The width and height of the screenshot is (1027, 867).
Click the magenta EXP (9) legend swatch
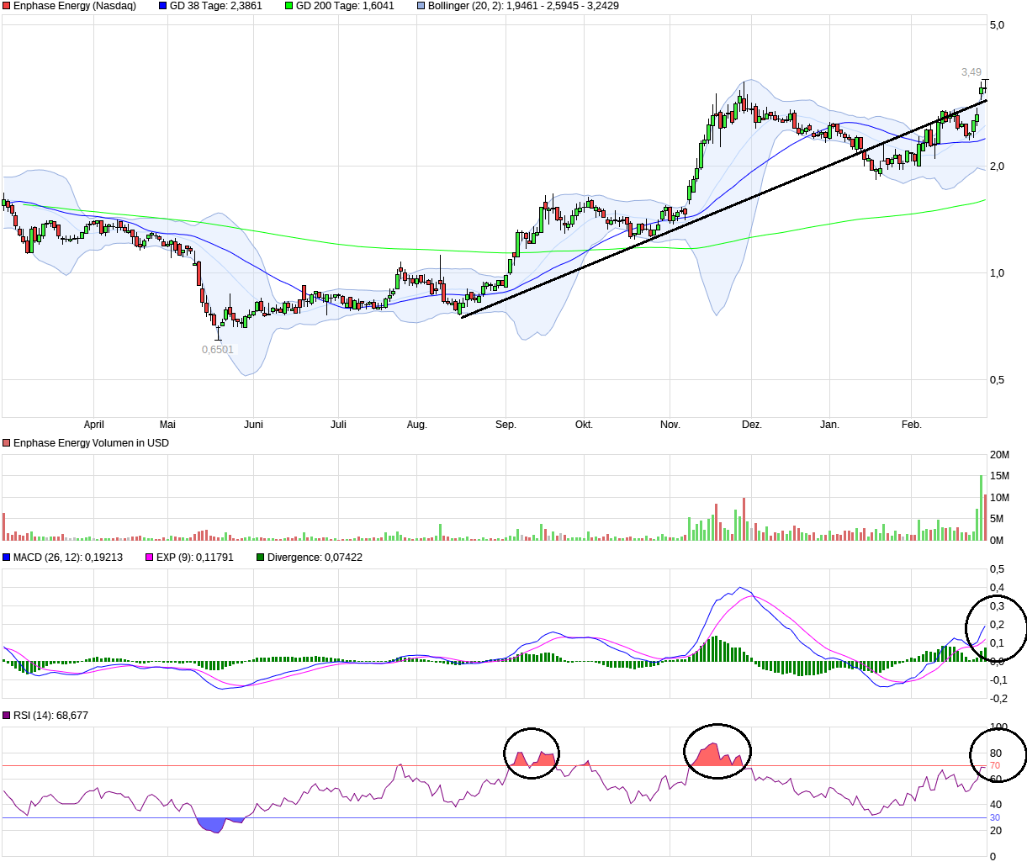point(150,558)
